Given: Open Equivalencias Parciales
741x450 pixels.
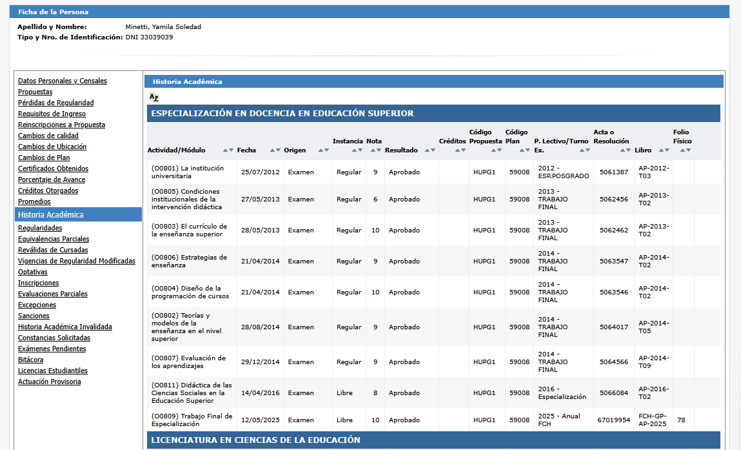Looking at the screenshot, I should (54, 239).
